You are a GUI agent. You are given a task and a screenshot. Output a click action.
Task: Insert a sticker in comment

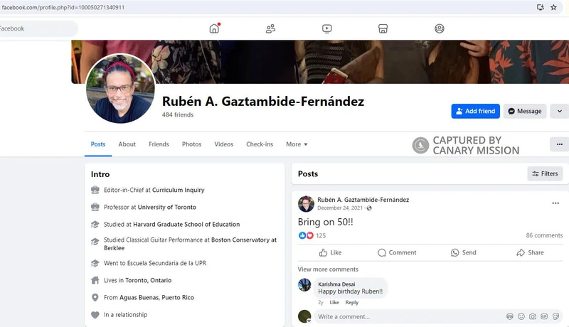[555, 316]
